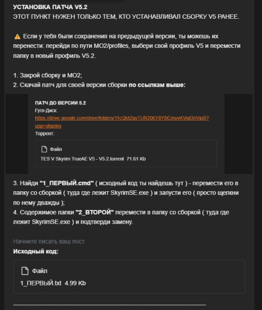Click the file icon above 1_ПЕРВЫЙ.txt
The height and width of the screenshot is (310, 262).
pyautogui.click(x=25, y=271)
